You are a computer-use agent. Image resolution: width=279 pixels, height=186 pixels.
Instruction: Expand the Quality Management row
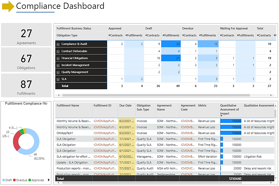click(58, 72)
